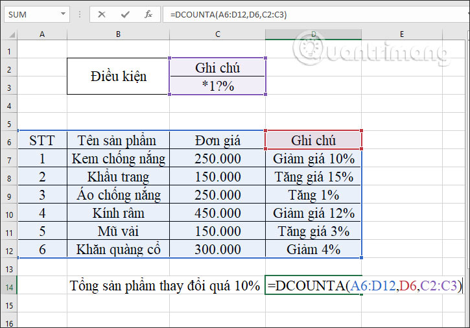This screenshot has width=470, height=328.
Task: Click cell 'Mũ vải'
Action: (x=118, y=231)
